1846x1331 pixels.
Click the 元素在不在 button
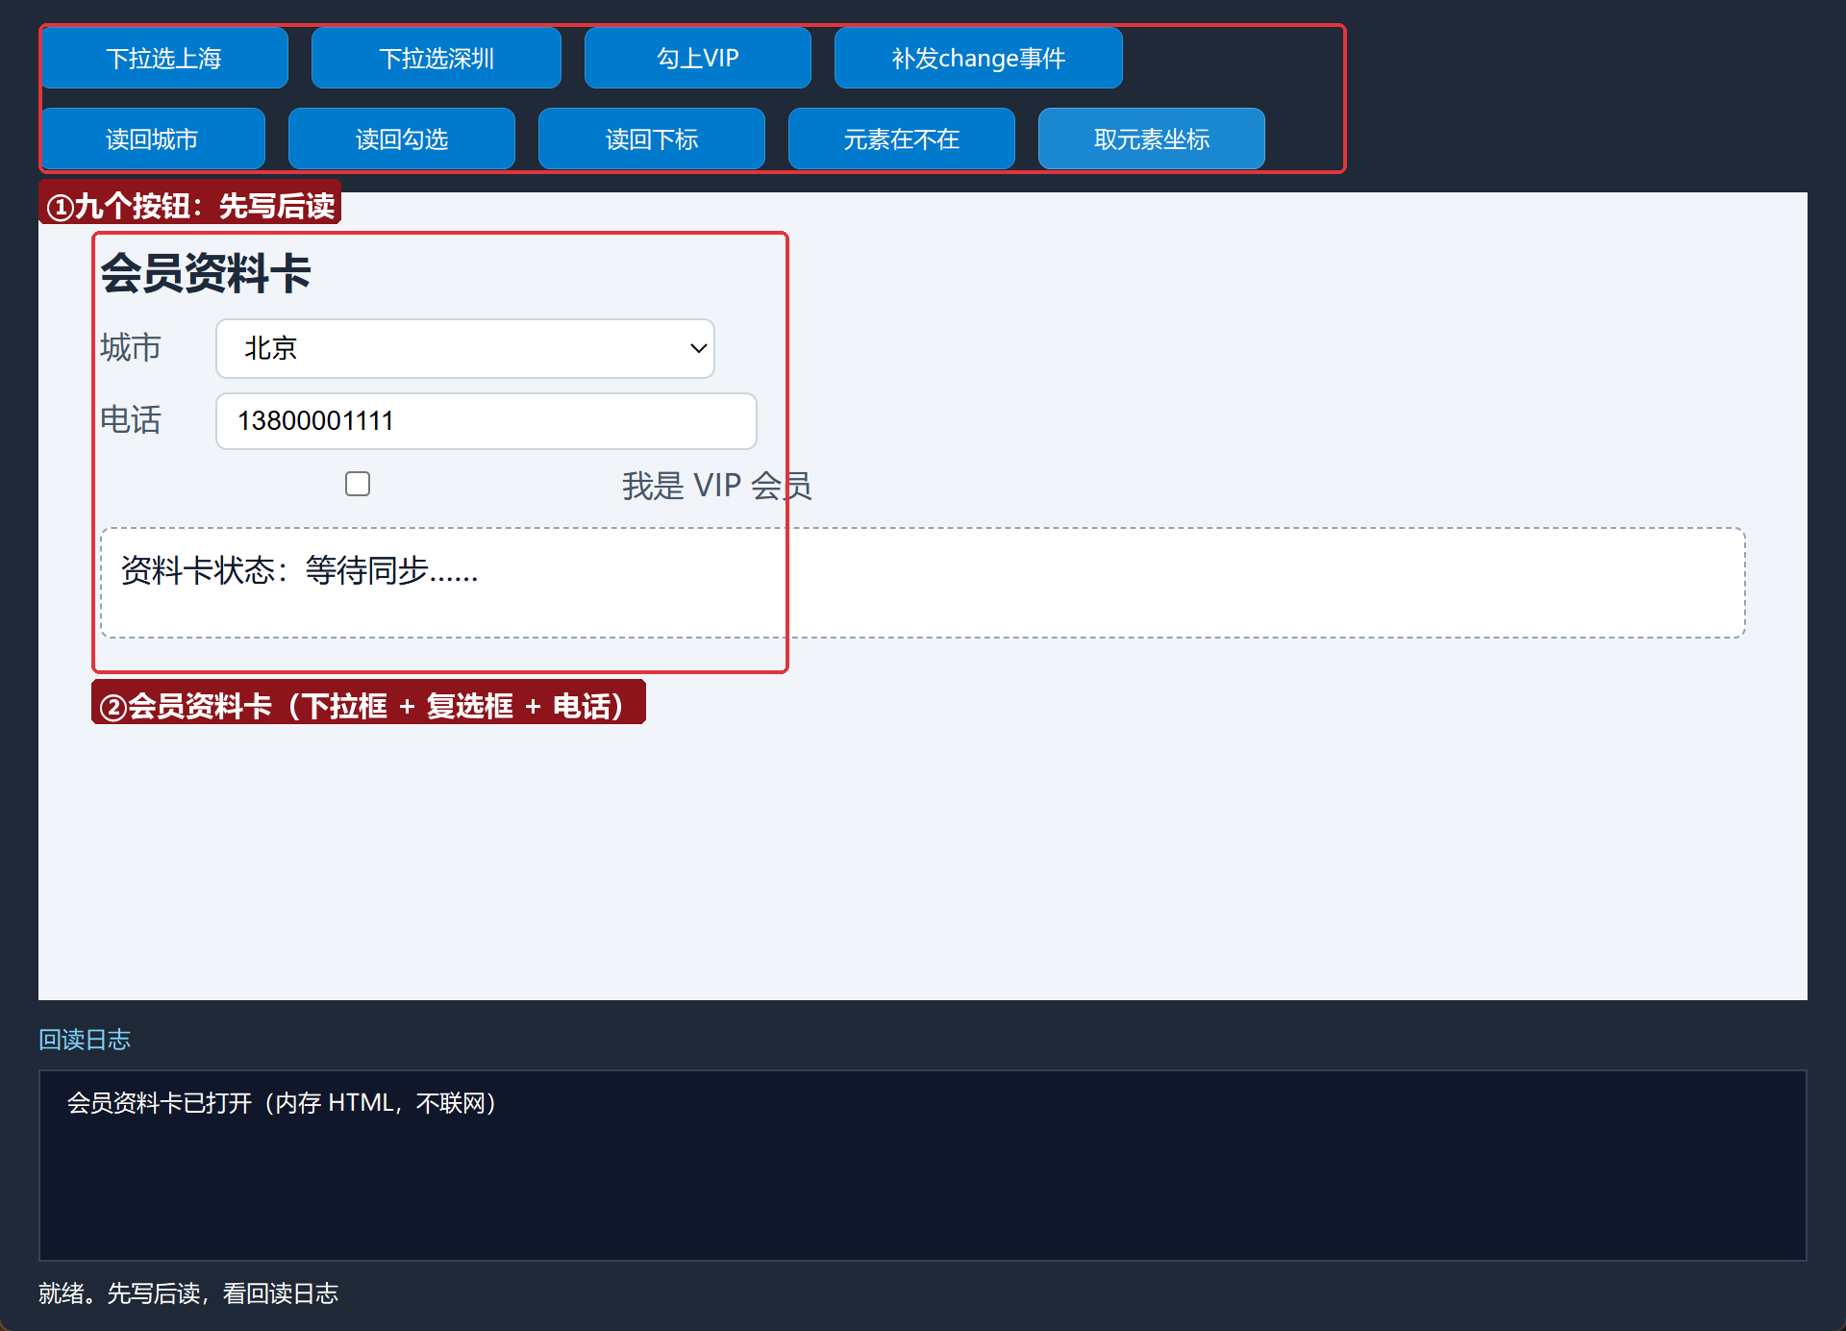tap(902, 138)
